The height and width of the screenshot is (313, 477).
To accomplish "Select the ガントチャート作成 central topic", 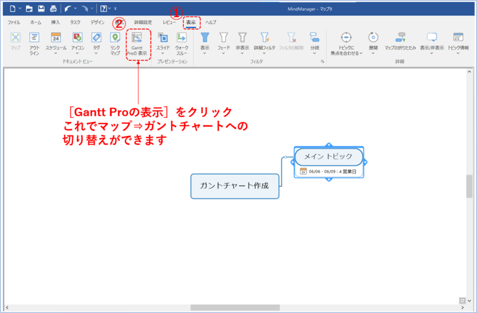I will click(x=235, y=186).
